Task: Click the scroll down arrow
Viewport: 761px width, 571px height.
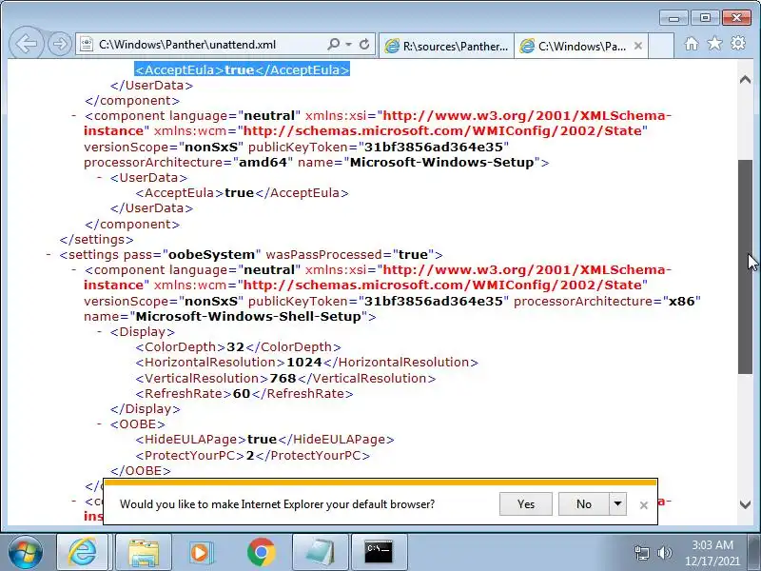Action: (x=745, y=505)
